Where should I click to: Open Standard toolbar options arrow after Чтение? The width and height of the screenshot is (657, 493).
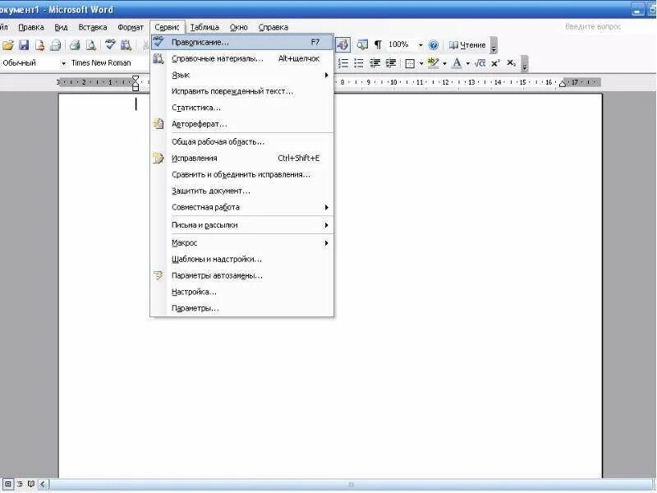click(494, 45)
